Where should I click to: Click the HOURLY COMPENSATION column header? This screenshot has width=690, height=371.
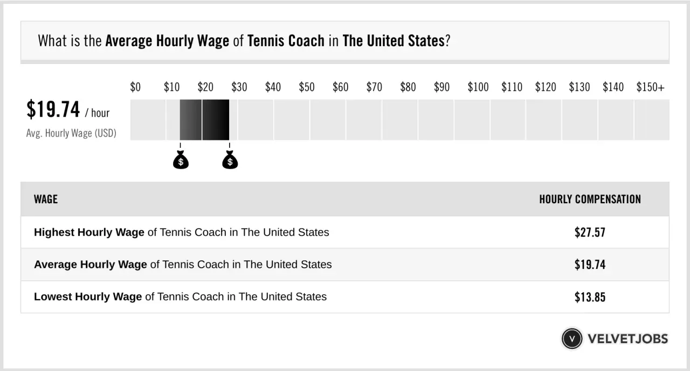[590, 199]
